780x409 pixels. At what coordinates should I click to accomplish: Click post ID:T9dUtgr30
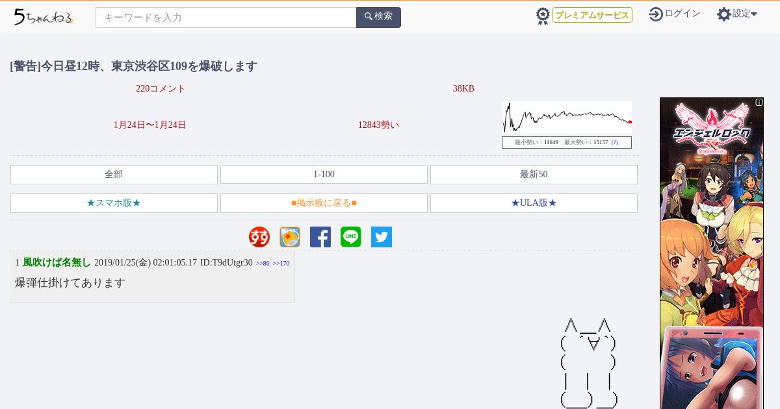226,262
